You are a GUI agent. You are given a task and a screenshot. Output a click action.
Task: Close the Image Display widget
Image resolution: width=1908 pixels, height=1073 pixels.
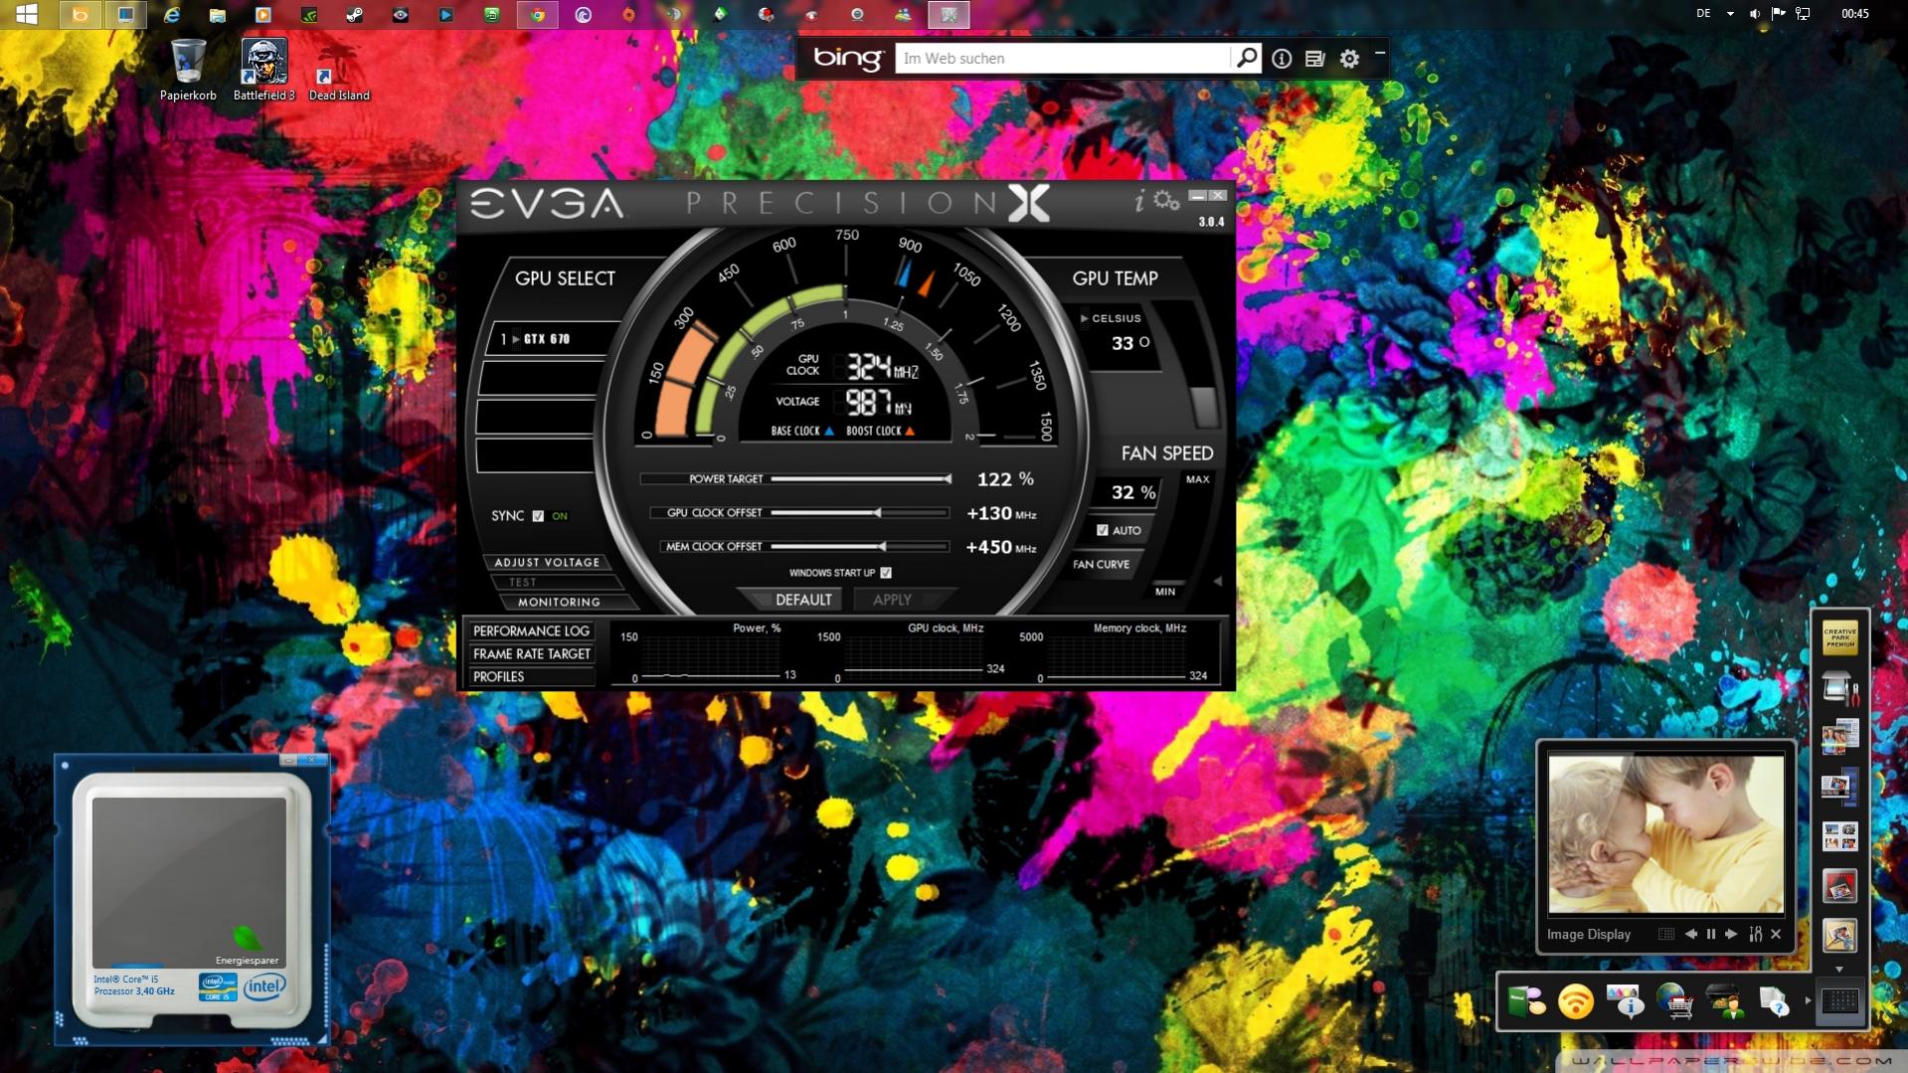[1776, 934]
